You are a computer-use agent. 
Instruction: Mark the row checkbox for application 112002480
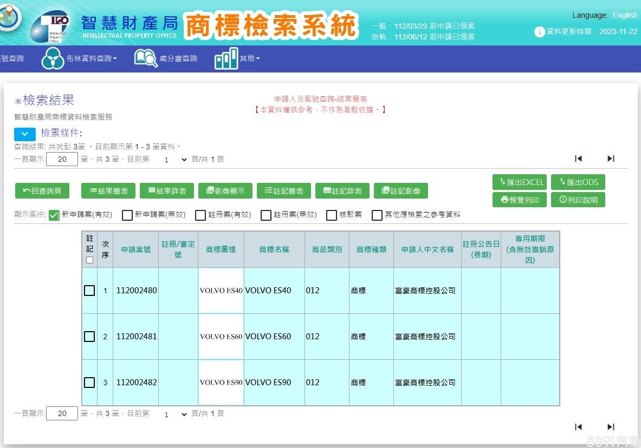pyautogui.click(x=89, y=291)
